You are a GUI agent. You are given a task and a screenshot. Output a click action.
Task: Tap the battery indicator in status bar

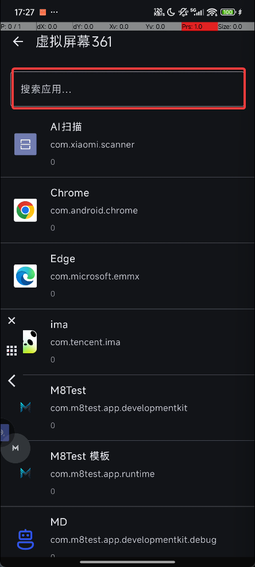228,12
